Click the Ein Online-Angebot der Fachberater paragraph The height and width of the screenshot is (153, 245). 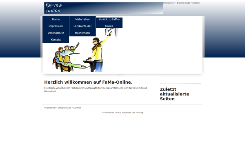click(96, 90)
